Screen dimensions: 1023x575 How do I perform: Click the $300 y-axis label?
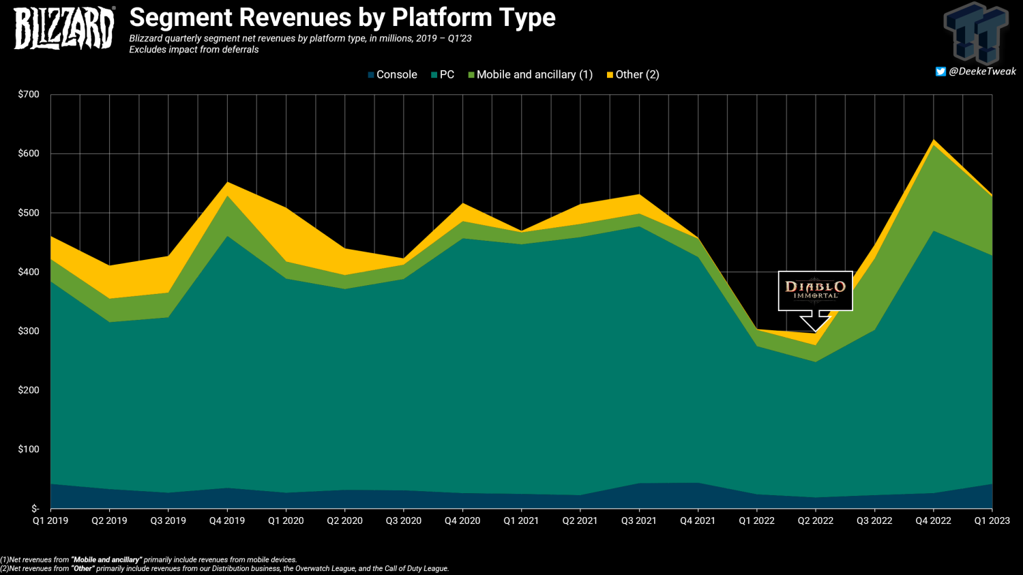pos(29,331)
